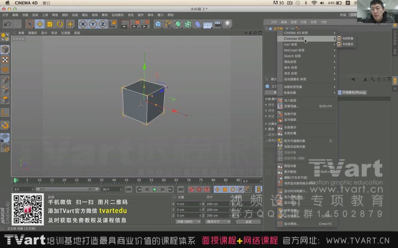This screenshot has width=398, height=248.
Task: Click Render to Picture Viewer icon
Action: 135,24
